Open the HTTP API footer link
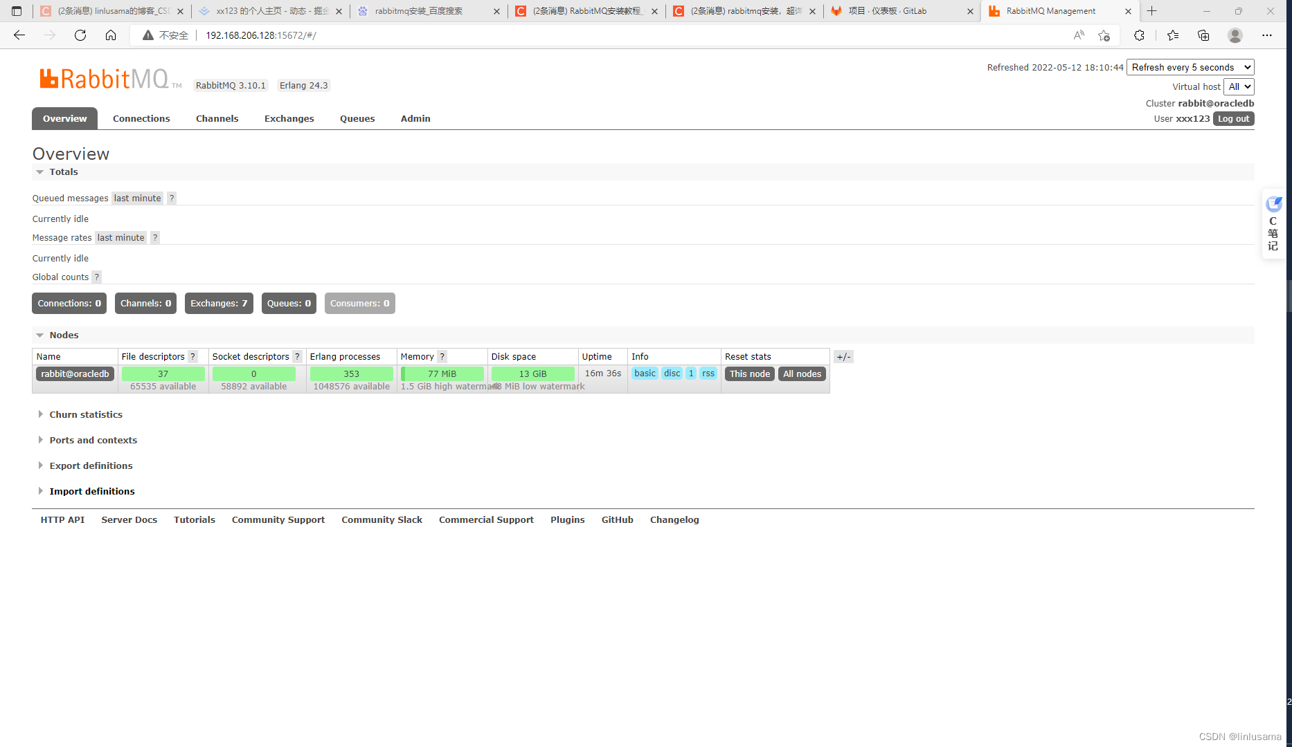 [62, 520]
